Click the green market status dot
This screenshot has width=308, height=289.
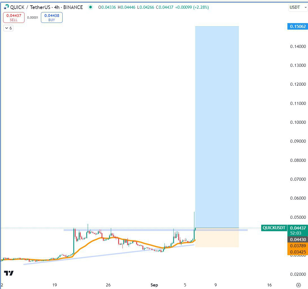tap(90, 7)
